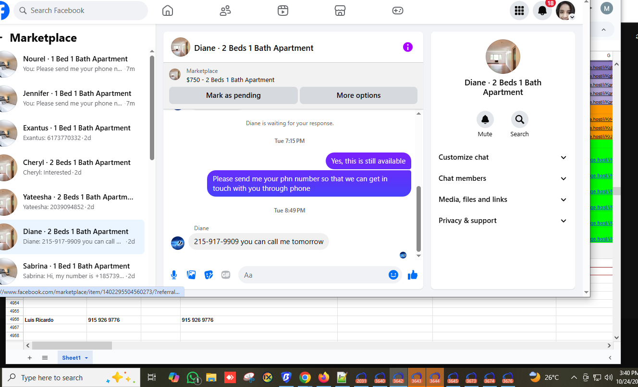Open the Google account avatar 'M' in the spreadsheet window

tap(607, 8)
